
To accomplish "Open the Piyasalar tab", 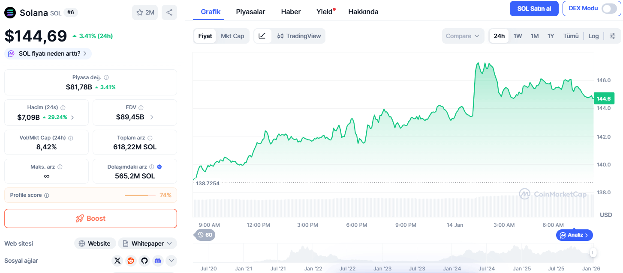I will click(x=250, y=12).
